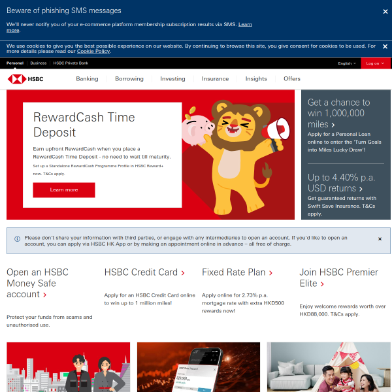Open the English language dropdown
Image resolution: width=392 pixels, height=392 pixels.
click(347, 63)
